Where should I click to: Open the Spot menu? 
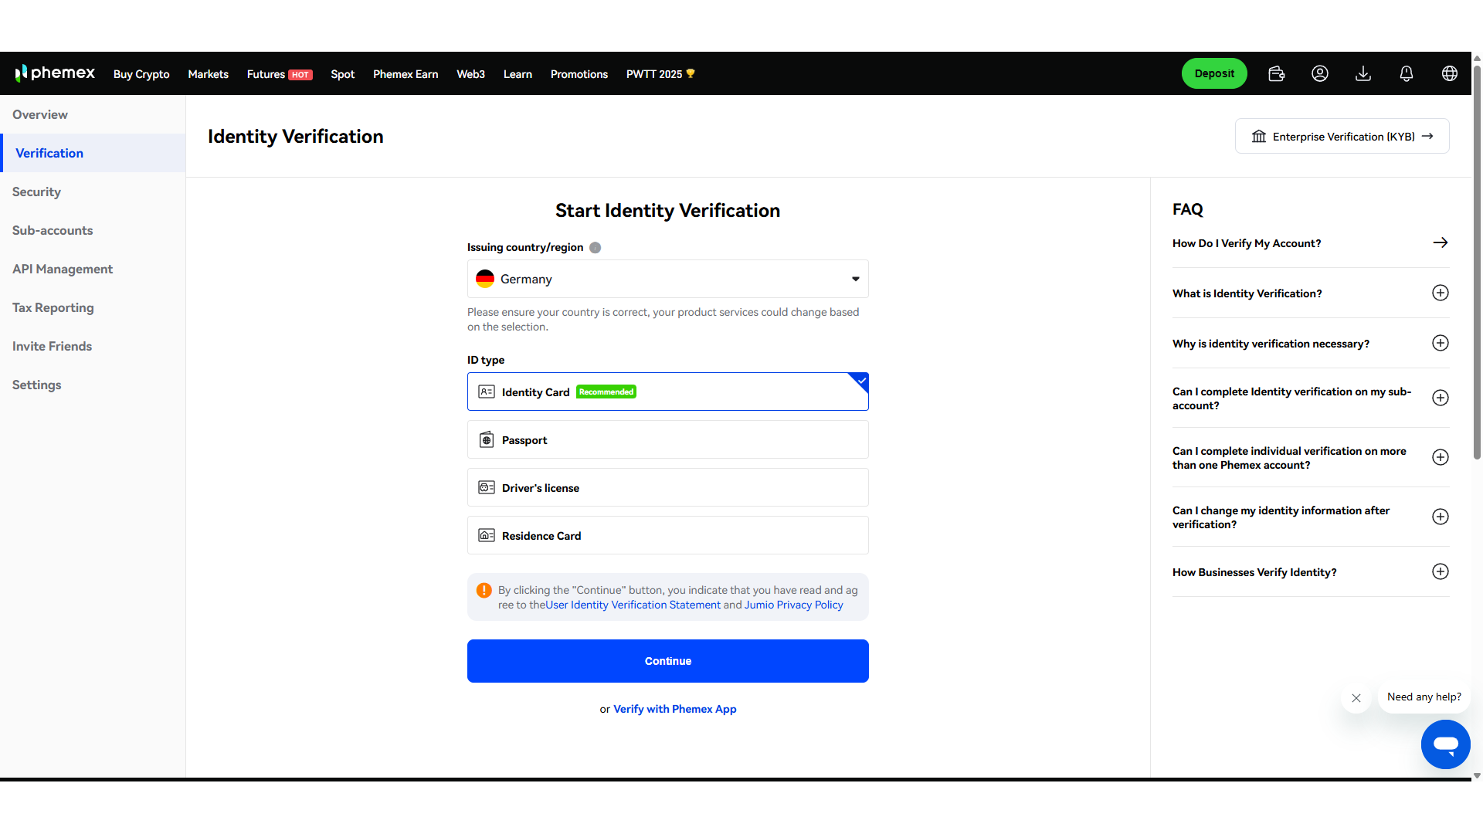342,74
